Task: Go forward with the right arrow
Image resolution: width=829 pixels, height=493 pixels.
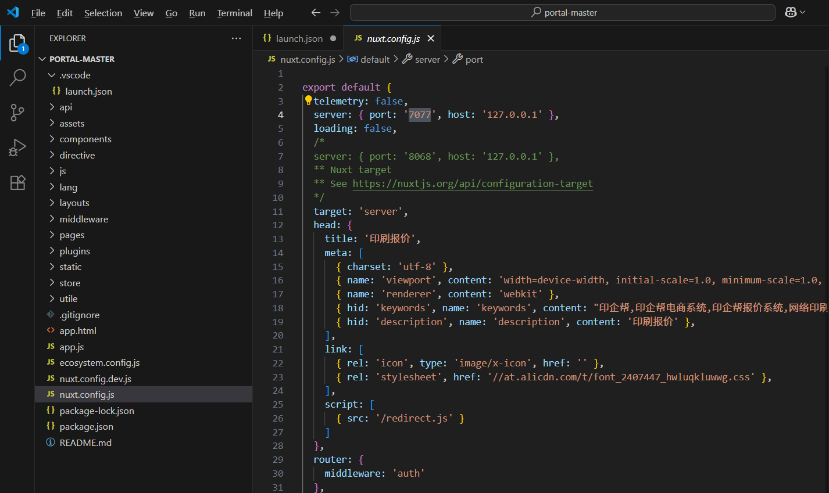Action: (x=335, y=12)
